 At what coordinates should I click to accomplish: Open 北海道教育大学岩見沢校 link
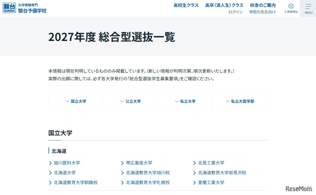[x=222, y=173]
